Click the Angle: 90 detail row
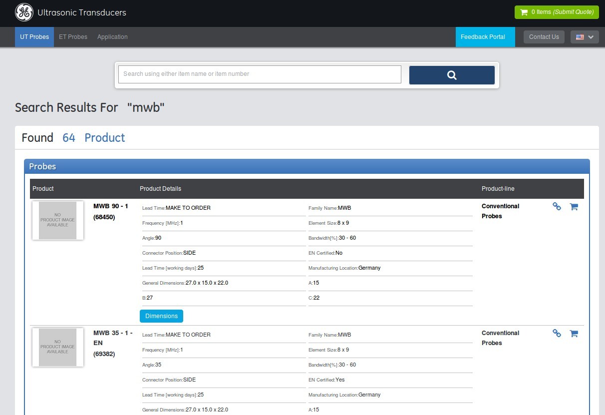The height and width of the screenshot is (415, 605). pos(224,238)
